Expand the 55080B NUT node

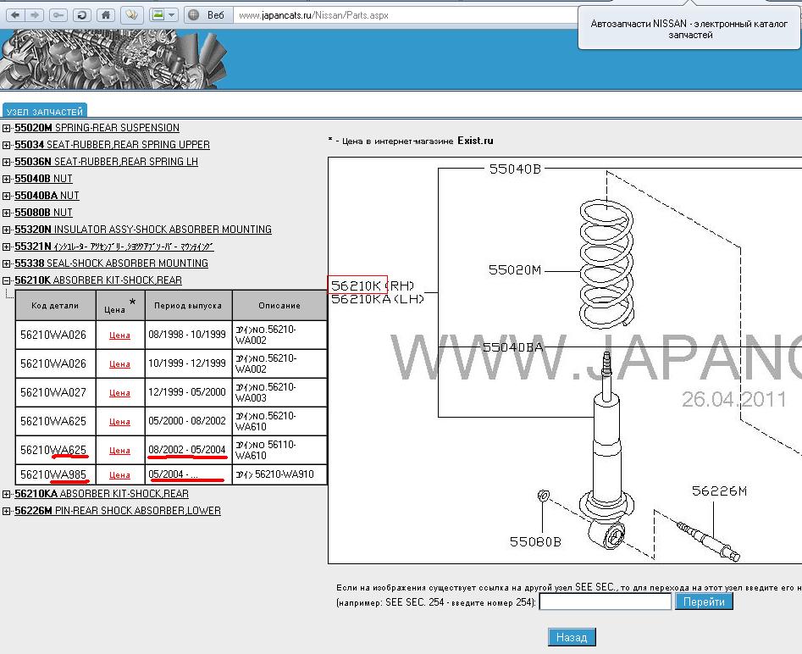click(6, 213)
